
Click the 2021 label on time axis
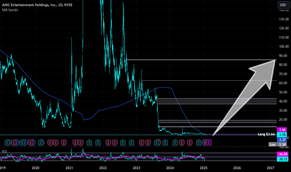point(69,168)
